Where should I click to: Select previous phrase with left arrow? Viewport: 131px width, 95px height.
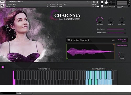pyautogui.click(x=112, y=40)
